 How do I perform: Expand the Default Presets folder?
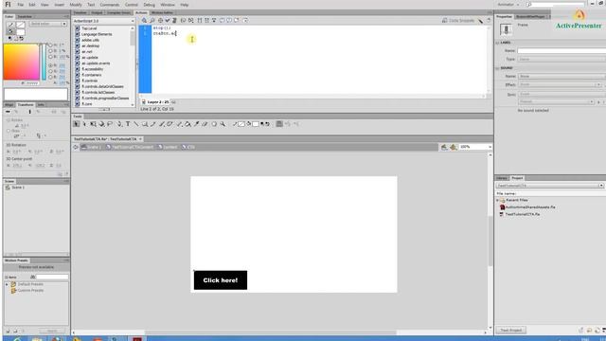(x=7, y=284)
